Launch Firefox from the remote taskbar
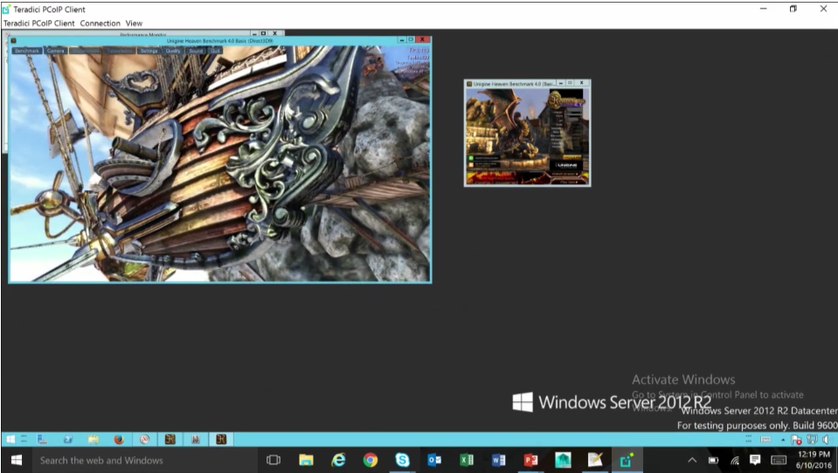This screenshot has width=838, height=473. (119, 439)
